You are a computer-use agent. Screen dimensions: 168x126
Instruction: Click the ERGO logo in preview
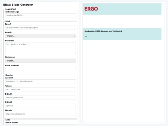click(91, 9)
